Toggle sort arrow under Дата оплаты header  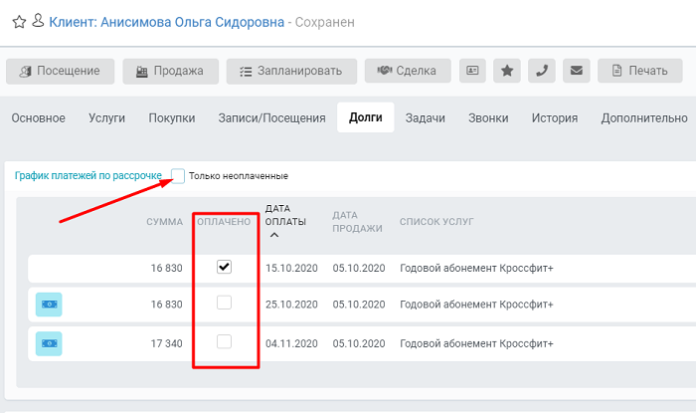(274, 235)
